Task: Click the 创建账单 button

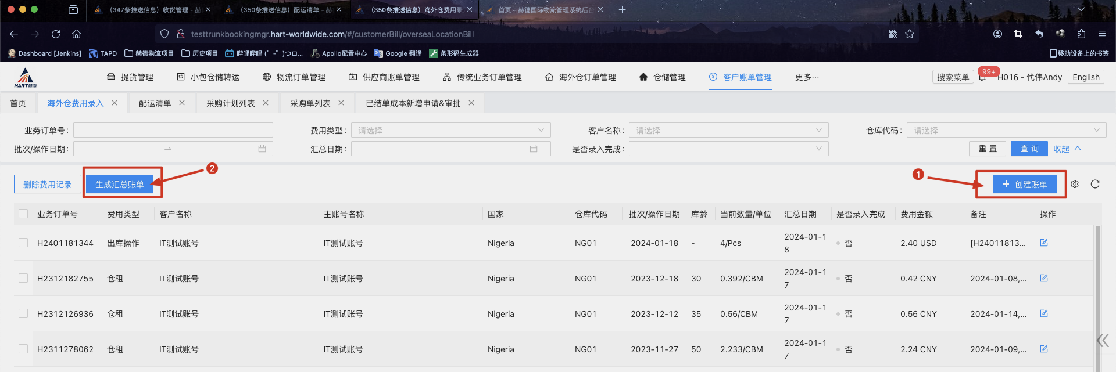Action: click(x=1024, y=185)
